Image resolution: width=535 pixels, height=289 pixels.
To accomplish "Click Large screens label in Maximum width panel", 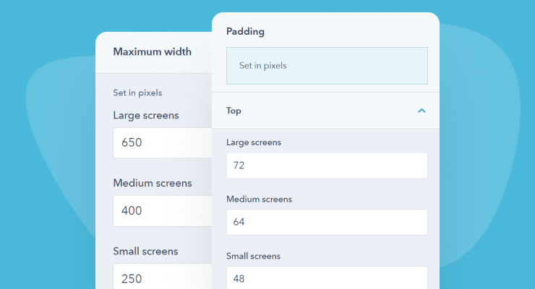I will (146, 115).
